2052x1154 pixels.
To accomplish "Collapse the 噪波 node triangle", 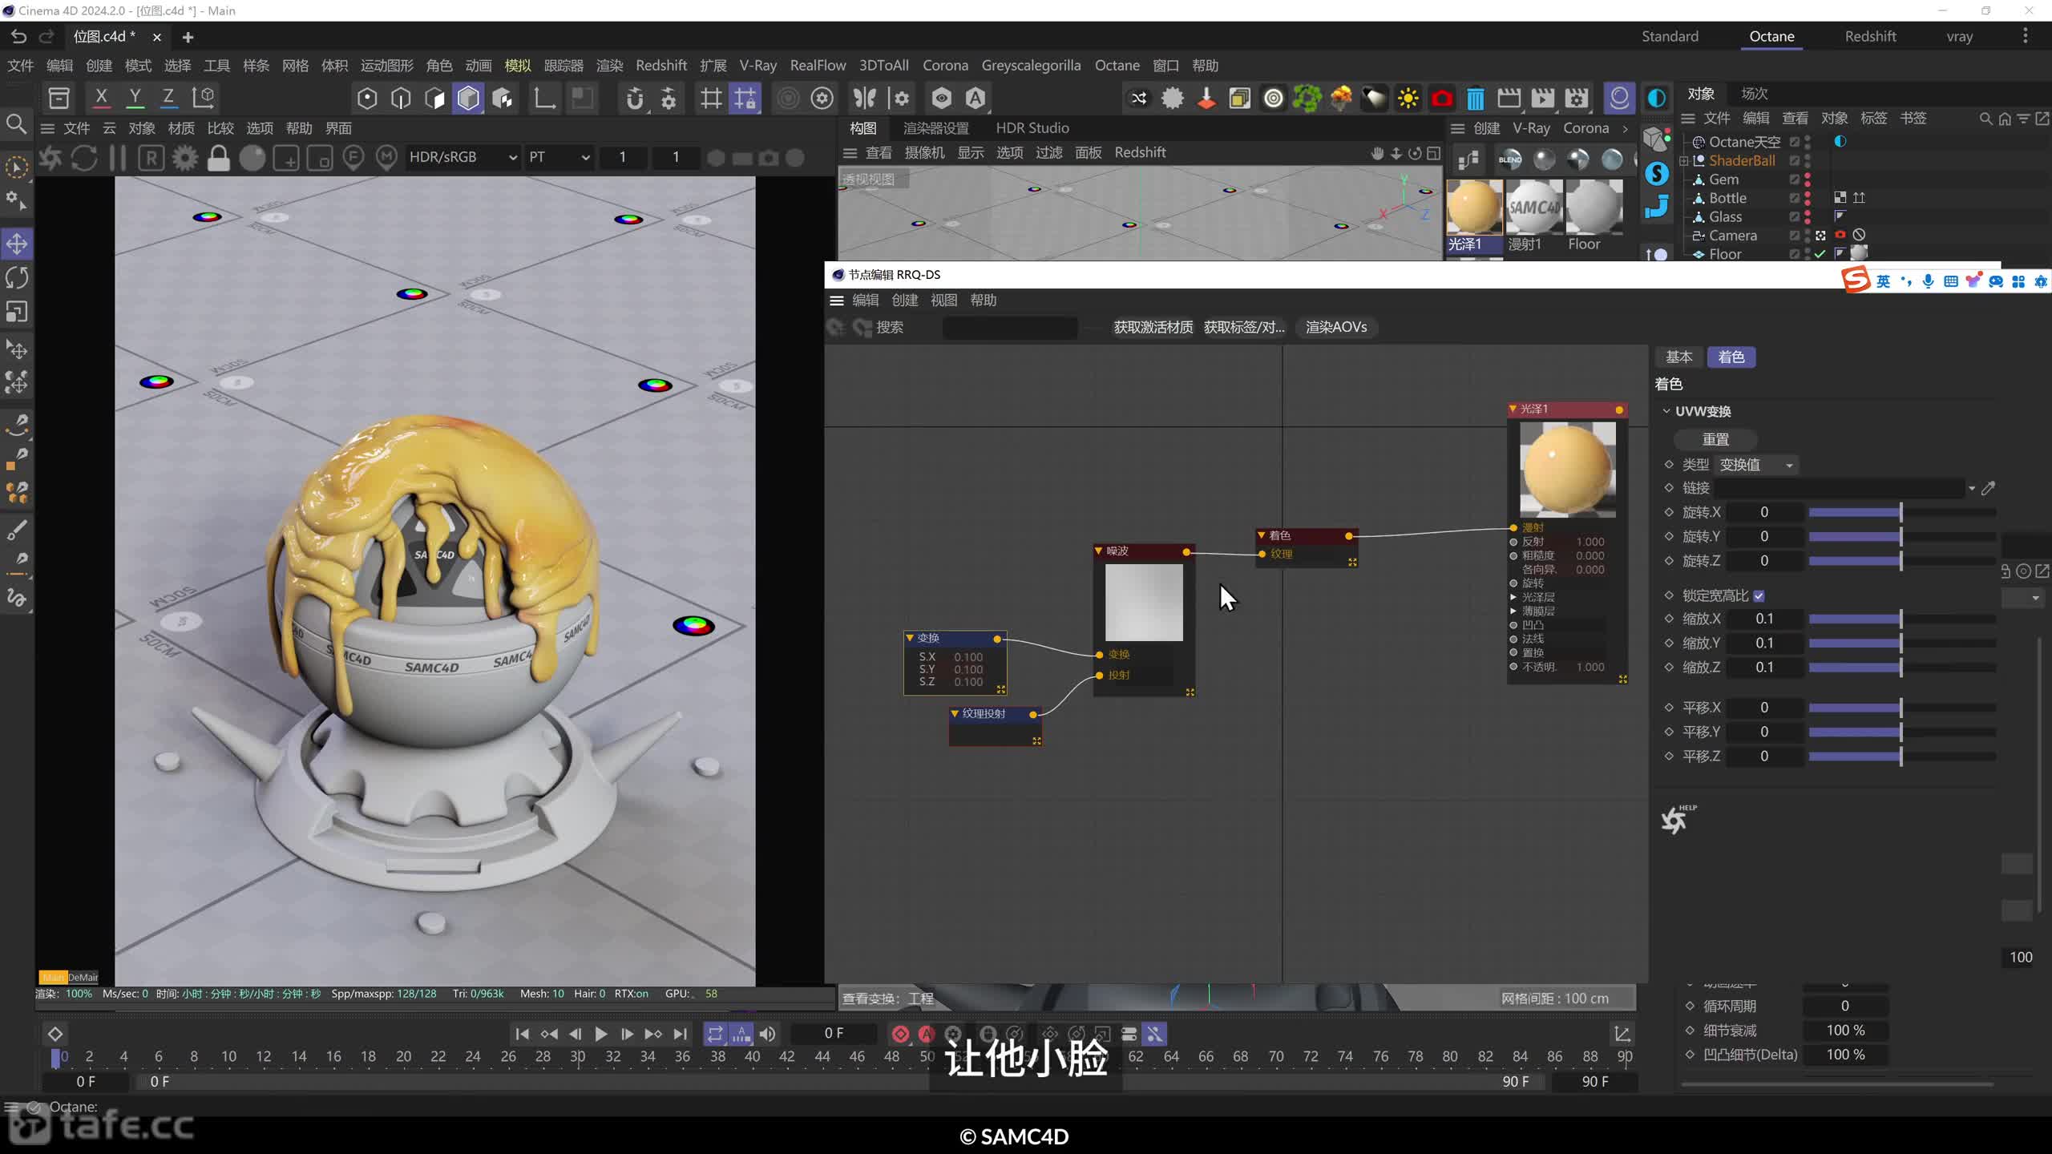I will (x=1099, y=551).
